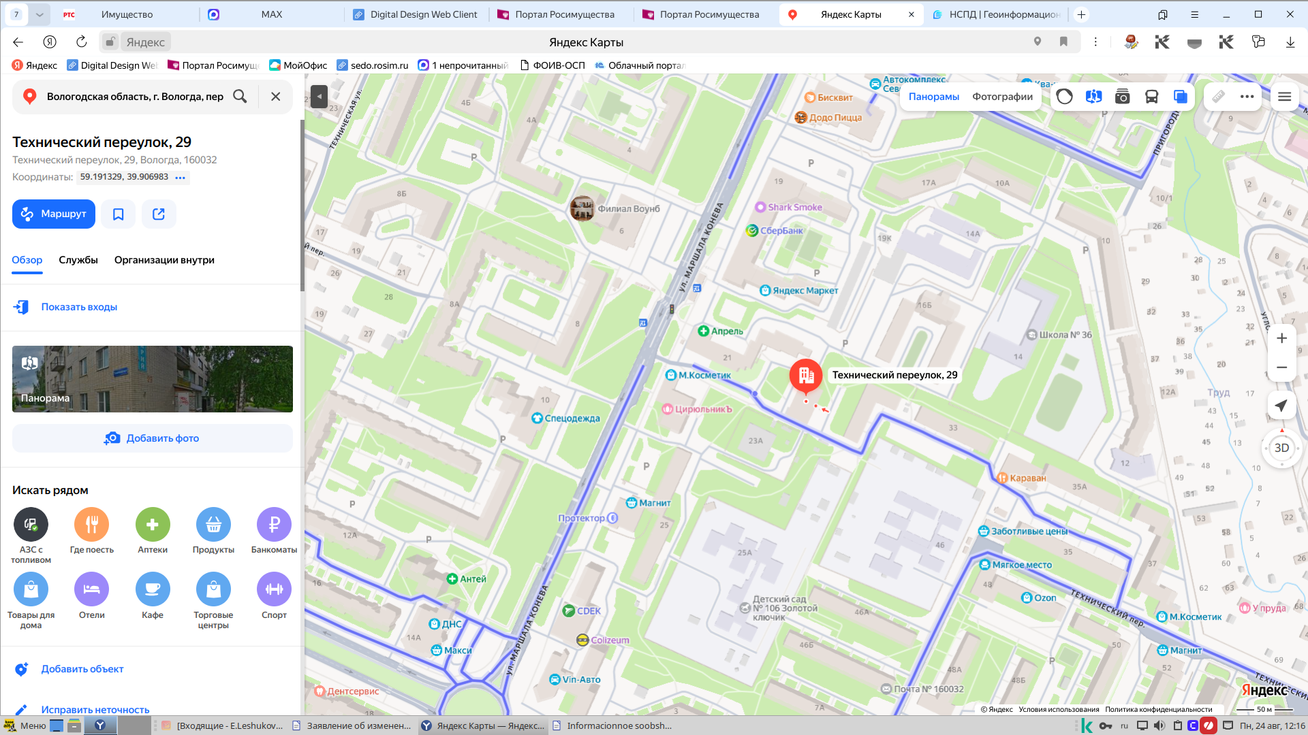
Task: Switch to the Службы tab
Action: 78,260
